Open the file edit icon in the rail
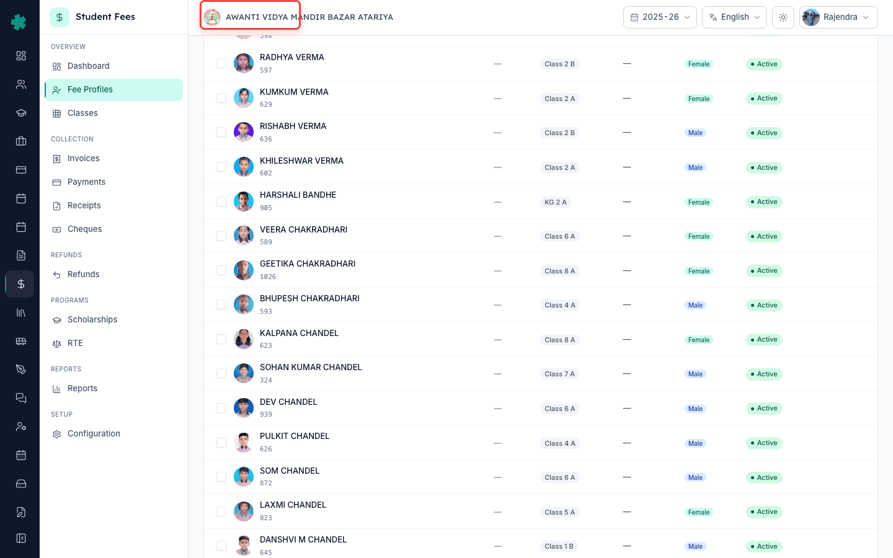This screenshot has width=893, height=558. [x=21, y=512]
